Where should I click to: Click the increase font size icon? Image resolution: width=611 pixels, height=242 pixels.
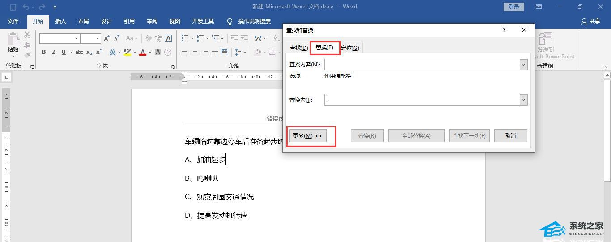pos(106,39)
